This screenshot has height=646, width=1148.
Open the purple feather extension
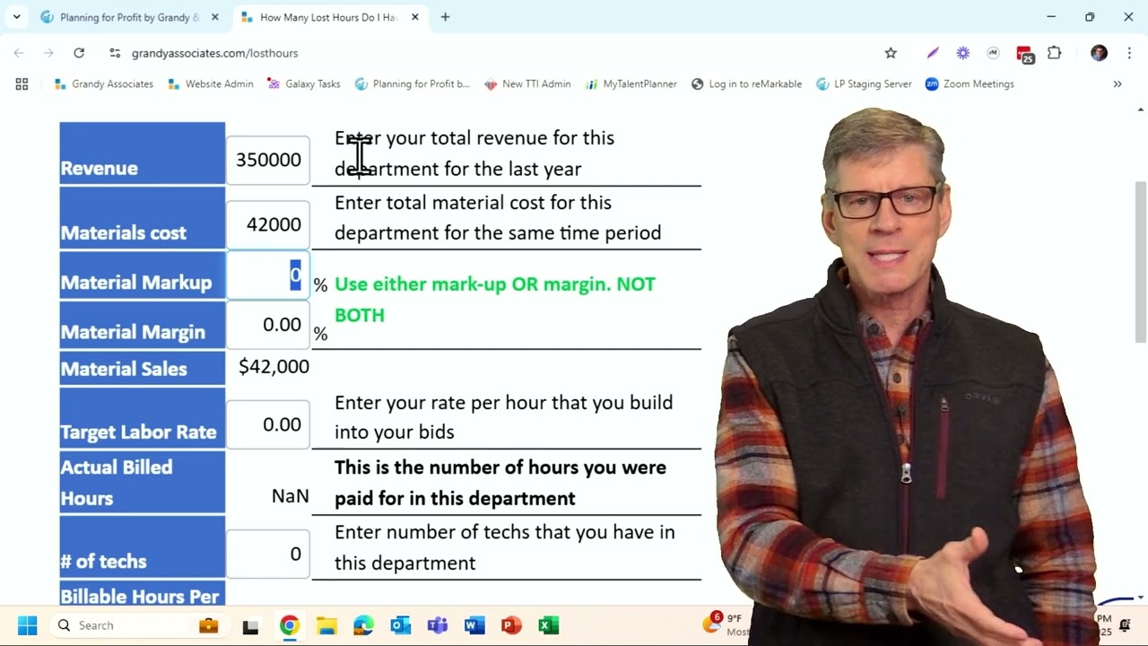(933, 53)
